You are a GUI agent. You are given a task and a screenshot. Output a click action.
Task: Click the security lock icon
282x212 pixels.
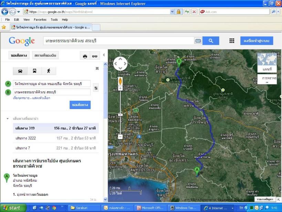(178, 12)
